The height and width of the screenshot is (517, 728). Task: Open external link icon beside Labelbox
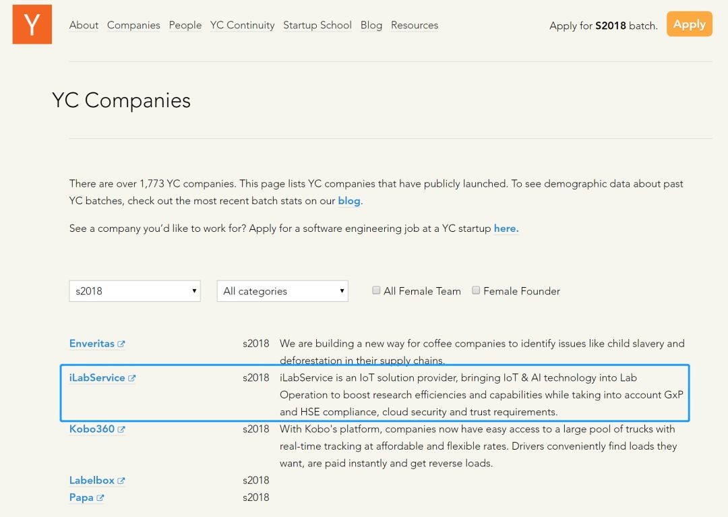coord(121,481)
